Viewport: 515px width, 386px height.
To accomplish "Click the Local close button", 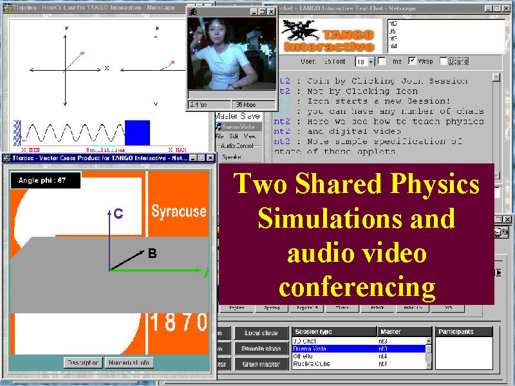I will (261, 333).
